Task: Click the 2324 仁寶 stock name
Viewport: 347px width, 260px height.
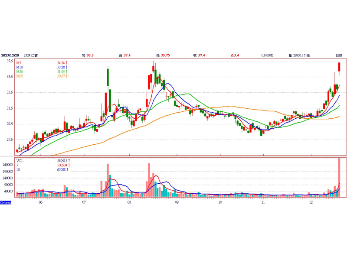Action: 31,55
